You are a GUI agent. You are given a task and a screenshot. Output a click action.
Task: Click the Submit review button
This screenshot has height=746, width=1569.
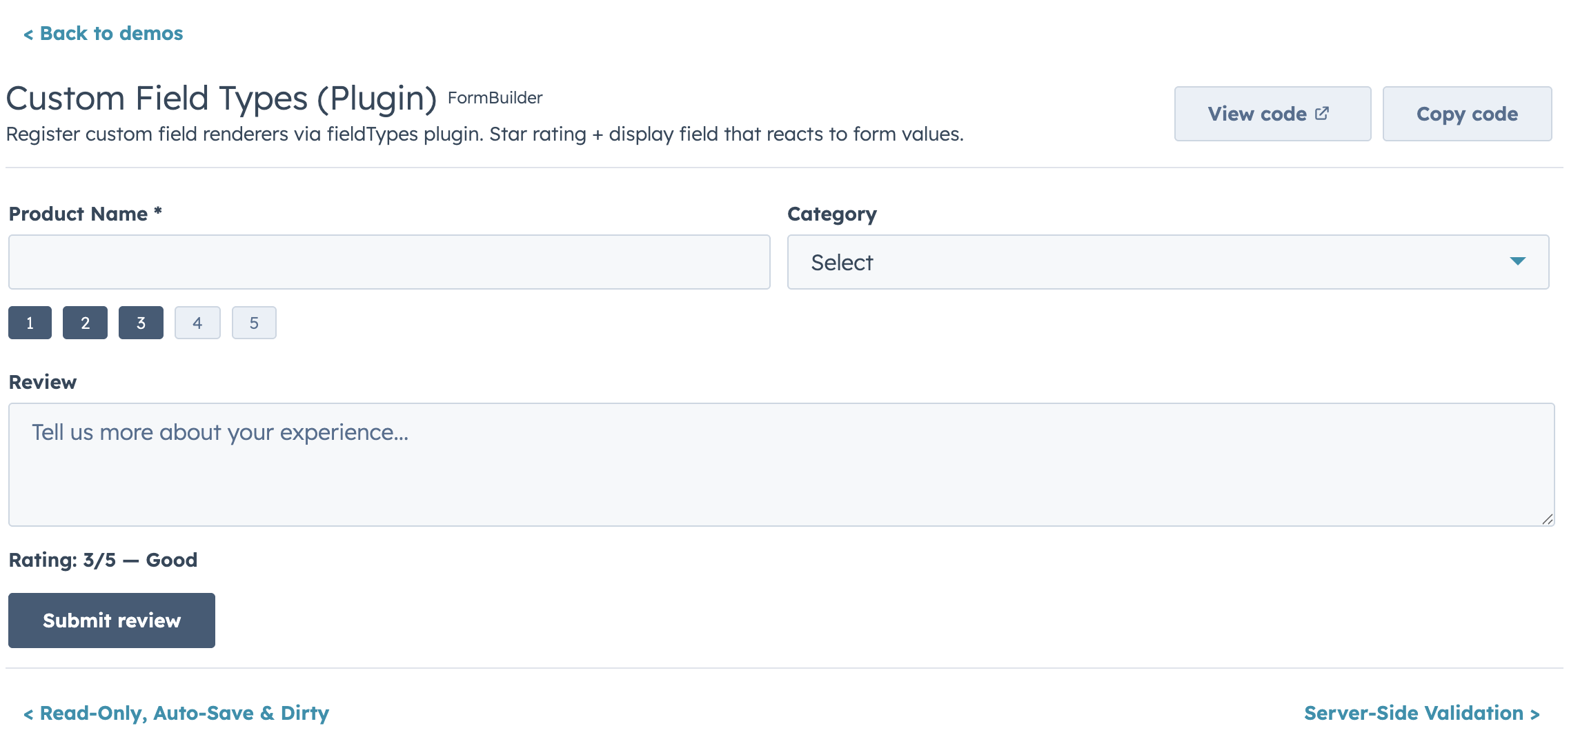pos(111,620)
